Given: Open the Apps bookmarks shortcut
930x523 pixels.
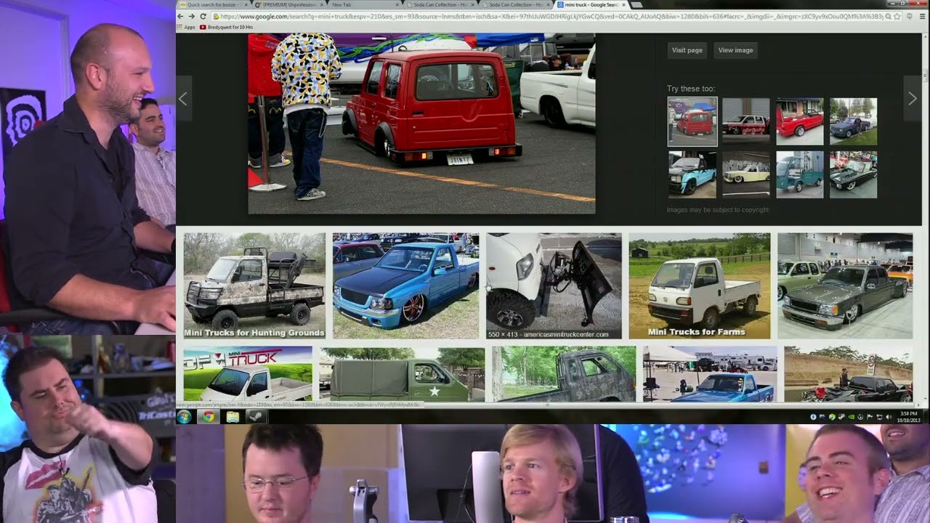Looking at the screenshot, I should 186,27.
